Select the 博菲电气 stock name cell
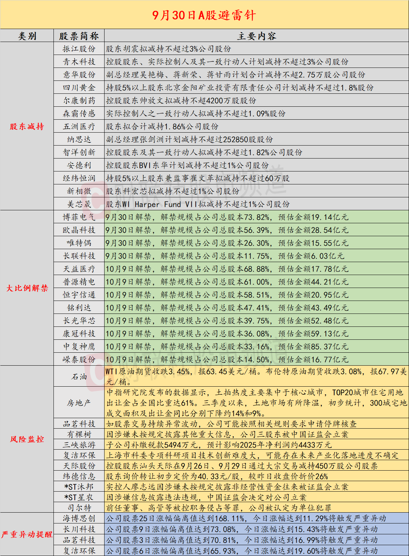The width and height of the screenshot is (409, 556). [x=79, y=217]
